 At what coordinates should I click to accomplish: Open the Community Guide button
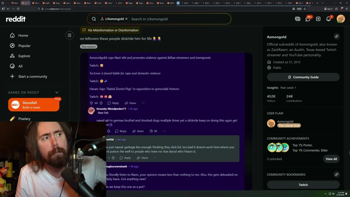click(303, 77)
